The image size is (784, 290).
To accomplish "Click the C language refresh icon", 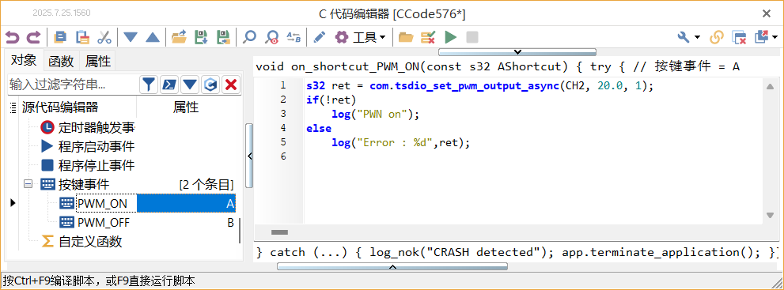I will pyautogui.click(x=210, y=85).
